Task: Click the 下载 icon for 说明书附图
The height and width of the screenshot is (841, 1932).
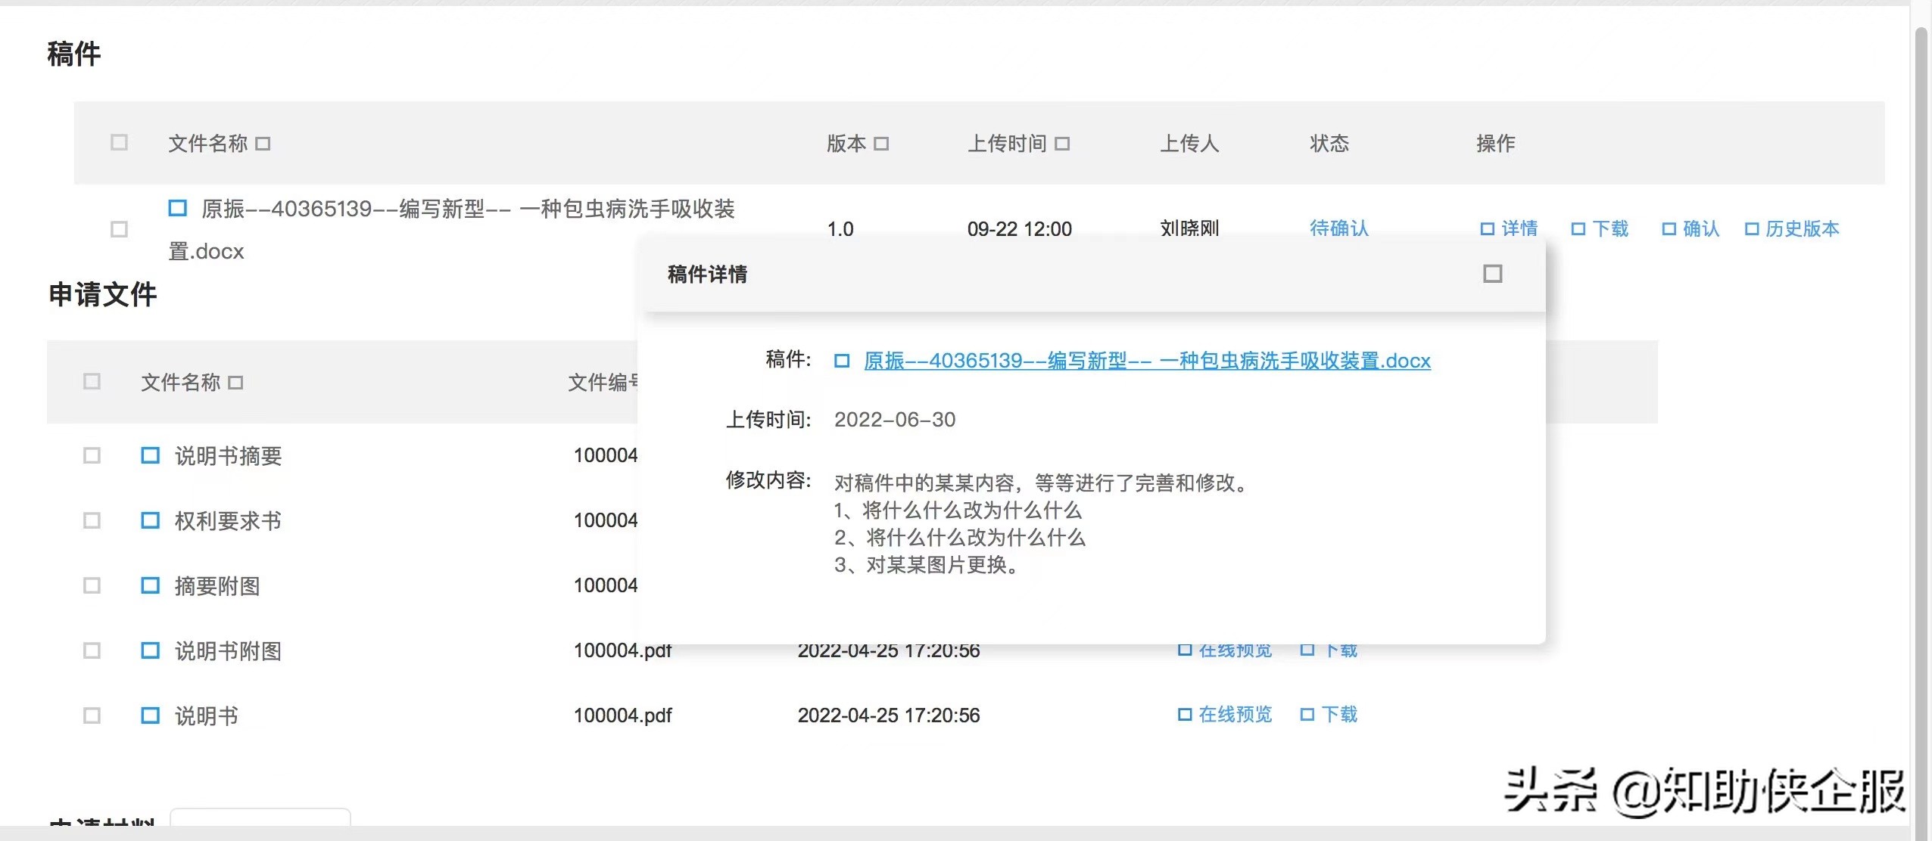Action: pos(1307,650)
